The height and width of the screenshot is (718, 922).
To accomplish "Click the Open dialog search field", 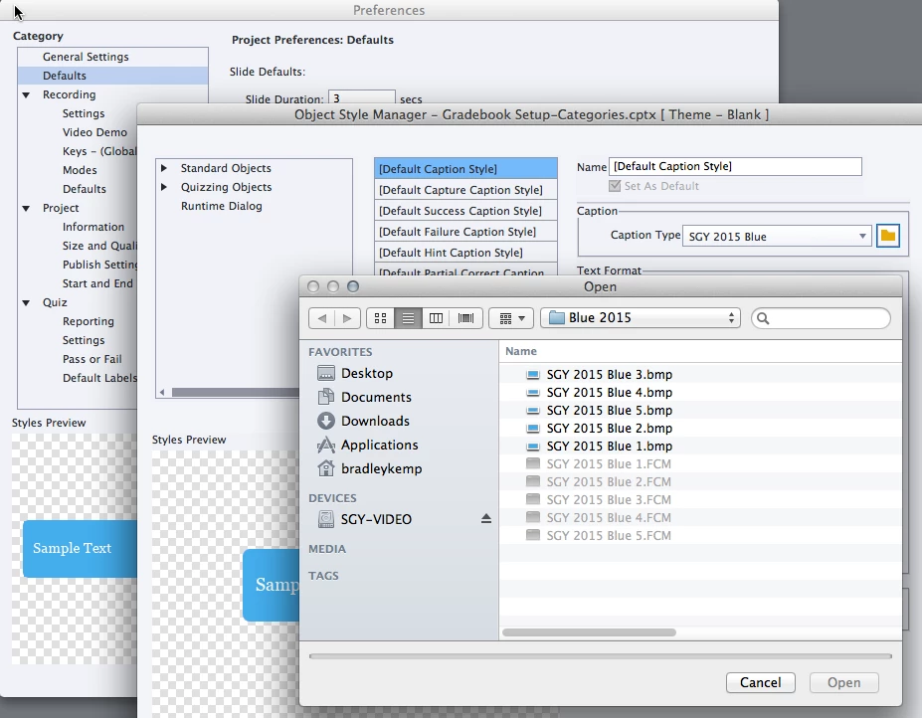I will (821, 318).
